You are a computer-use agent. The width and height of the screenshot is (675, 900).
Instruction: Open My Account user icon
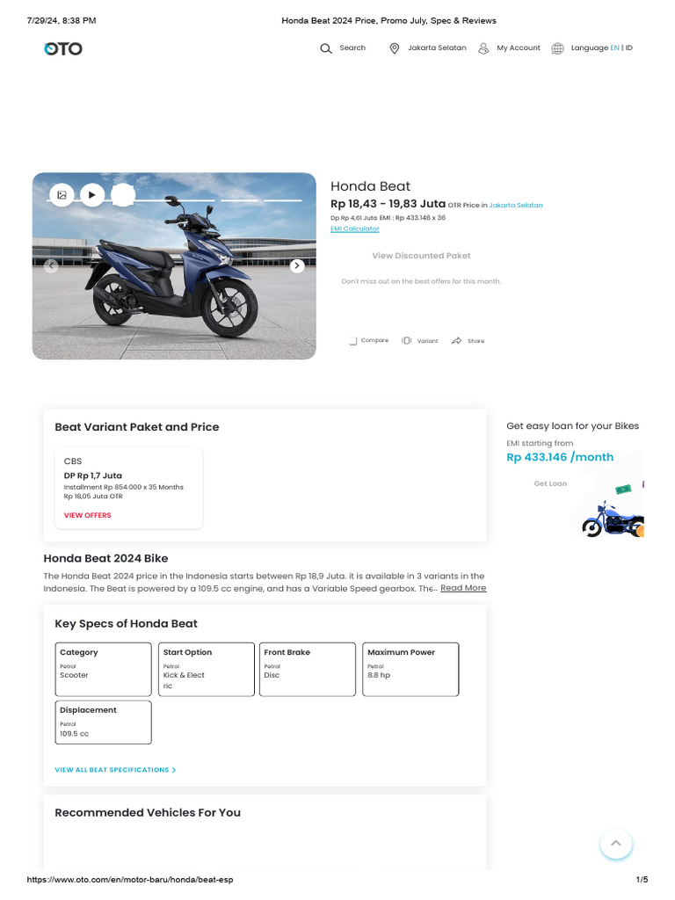coord(484,48)
